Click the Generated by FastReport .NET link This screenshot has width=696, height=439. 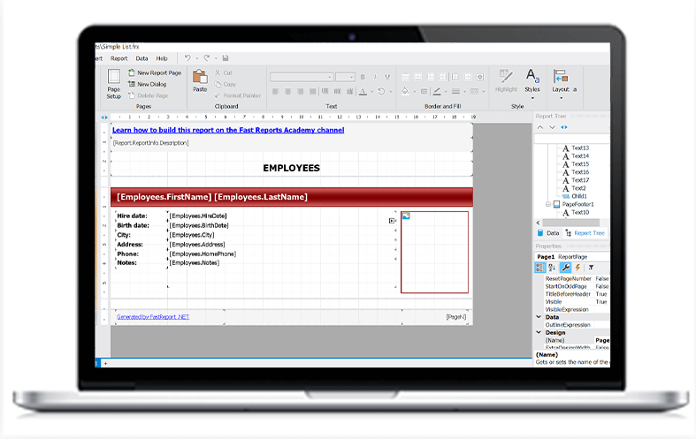point(152,316)
